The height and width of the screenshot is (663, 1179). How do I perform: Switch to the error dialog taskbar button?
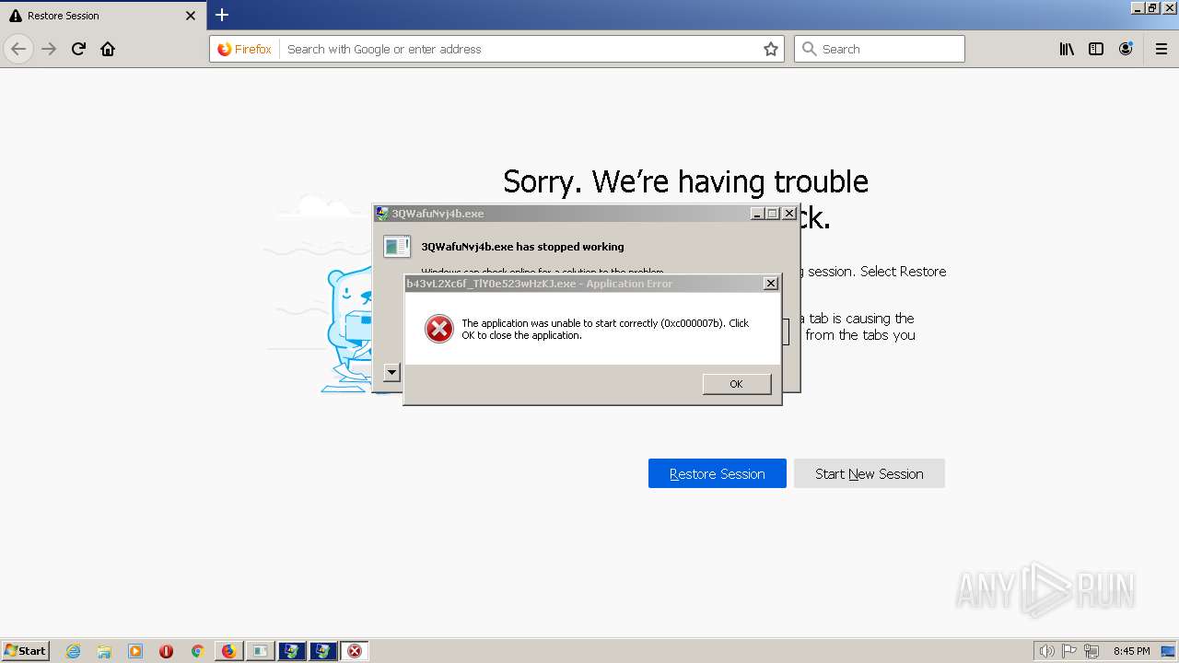click(x=355, y=651)
